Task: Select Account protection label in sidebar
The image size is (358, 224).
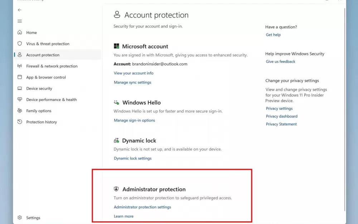Action: point(43,55)
